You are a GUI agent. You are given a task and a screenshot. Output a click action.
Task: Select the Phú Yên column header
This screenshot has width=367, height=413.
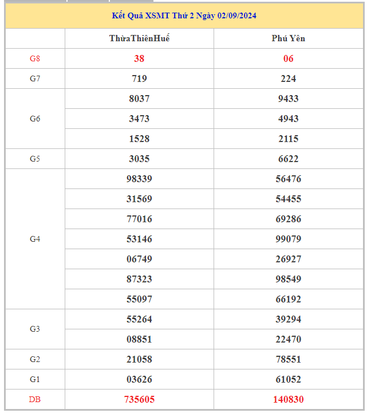click(288, 38)
